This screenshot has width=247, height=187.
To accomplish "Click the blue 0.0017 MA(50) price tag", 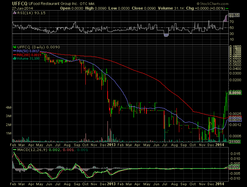I will point(235,120).
